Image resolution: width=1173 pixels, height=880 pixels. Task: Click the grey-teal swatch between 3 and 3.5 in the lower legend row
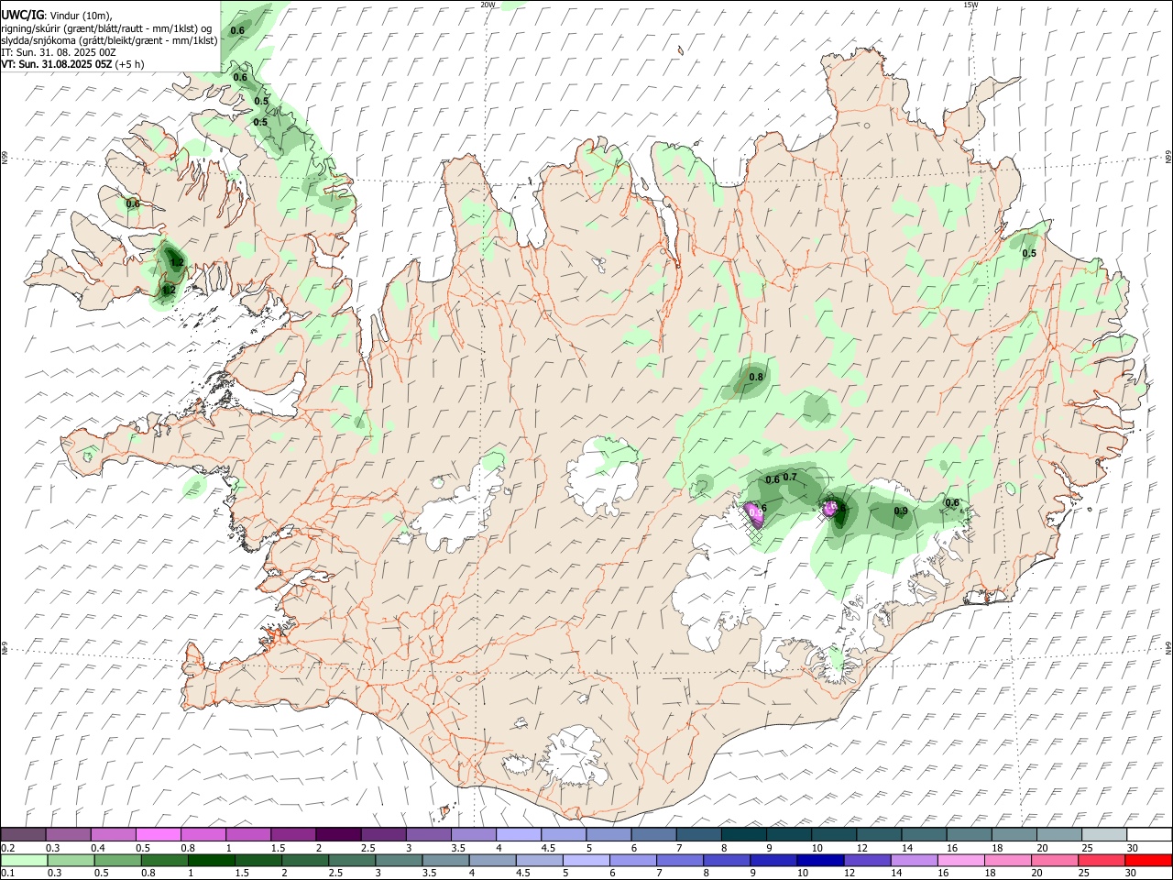pyautogui.click(x=398, y=860)
